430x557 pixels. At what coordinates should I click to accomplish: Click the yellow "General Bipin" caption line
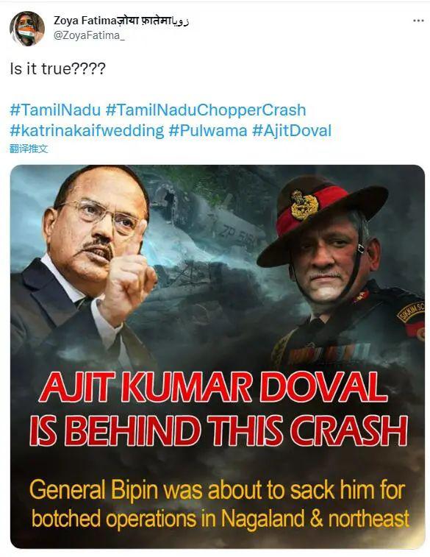[217, 490]
